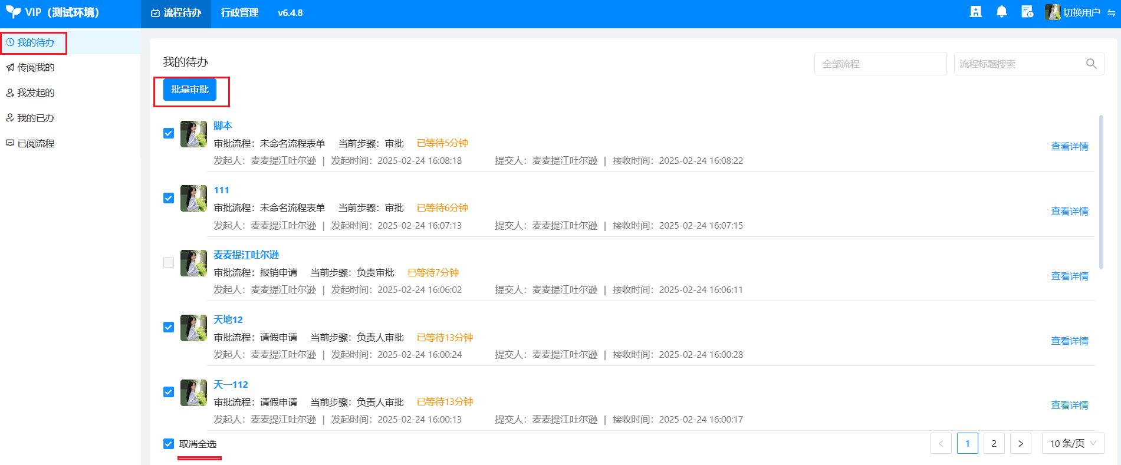Click the 批量审批 button
Image resolution: width=1121 pixels, height=465 pixels.
click(190, 90)
